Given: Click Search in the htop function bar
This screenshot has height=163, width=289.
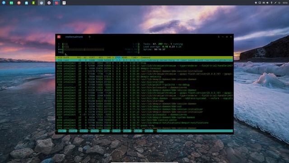Looking at the screenshot, I should click(x=84, y=131).
